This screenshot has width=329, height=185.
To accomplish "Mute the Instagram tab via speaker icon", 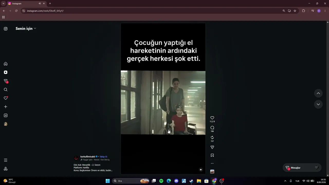I will click(x=40, y=4).
